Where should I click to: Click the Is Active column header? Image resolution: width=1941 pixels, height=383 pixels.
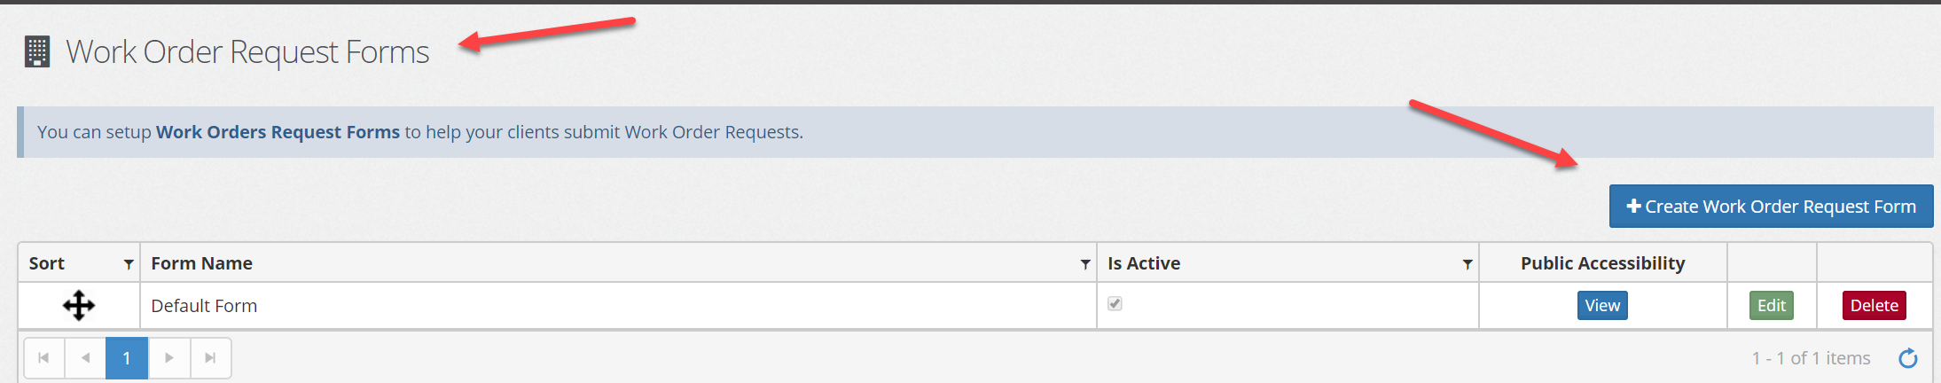click(1144, 263)
